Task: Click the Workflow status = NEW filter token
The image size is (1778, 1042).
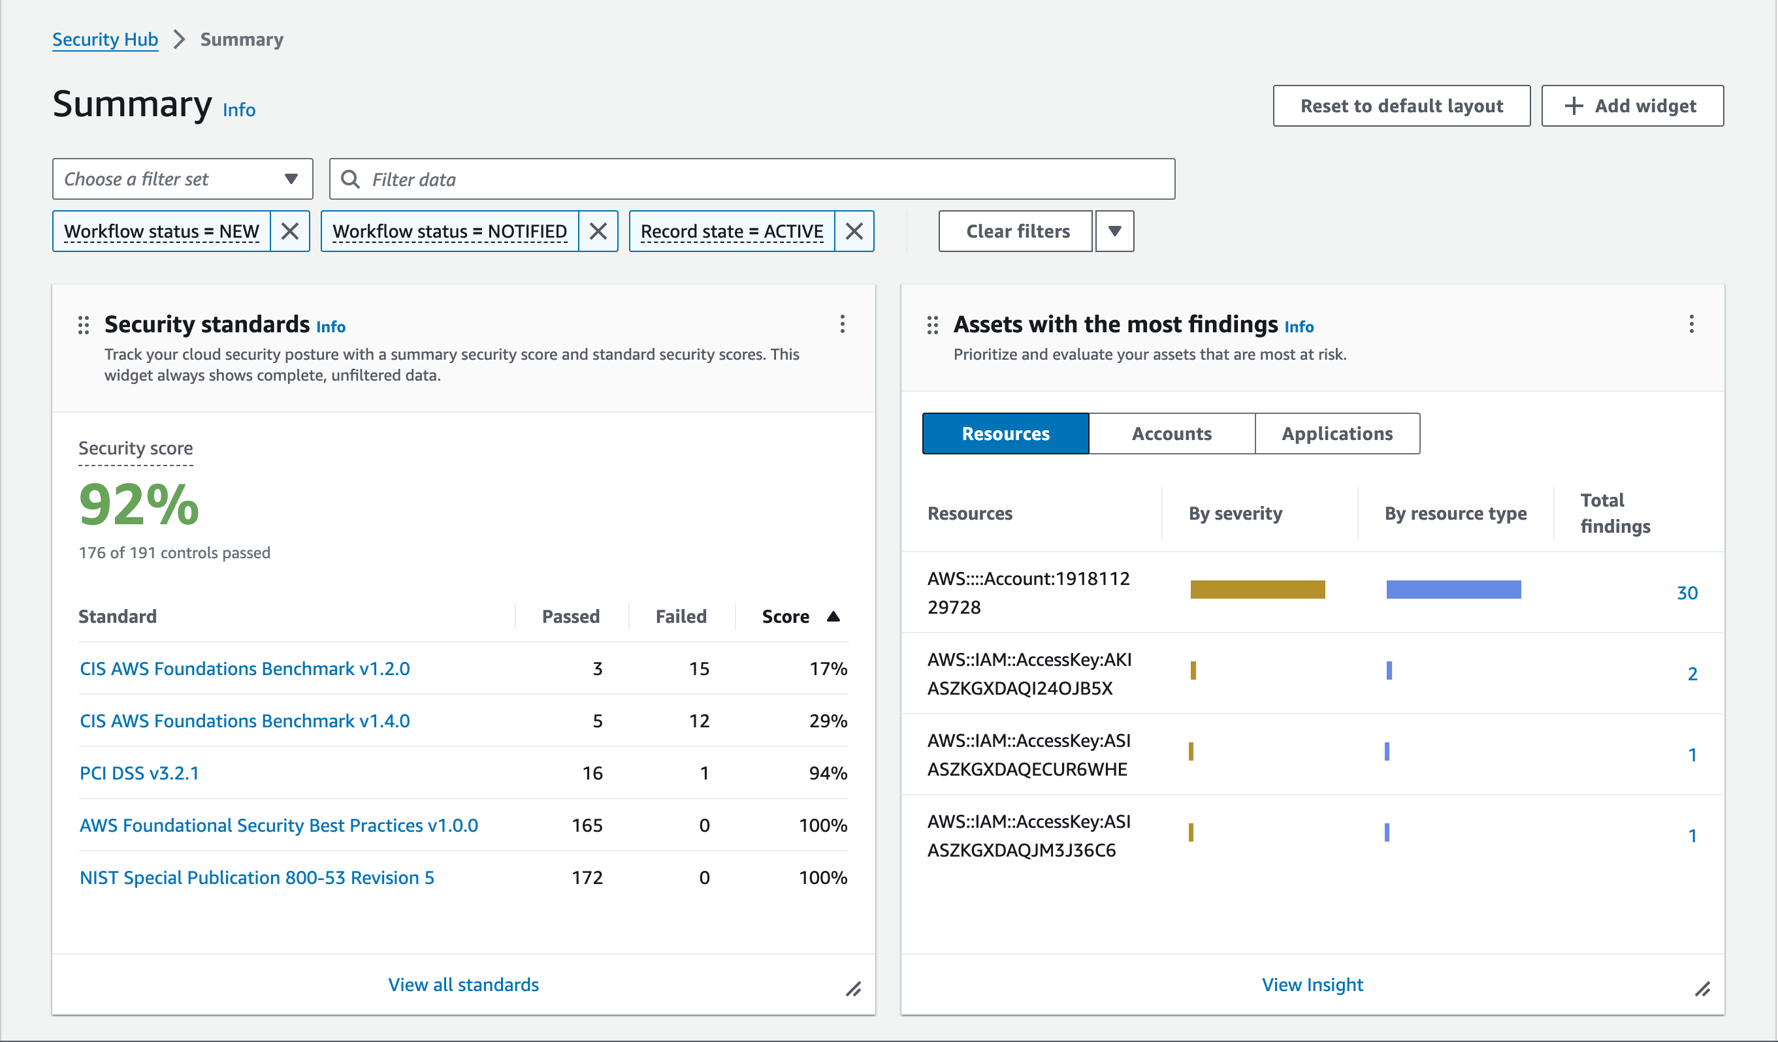Action: [161, 231]
